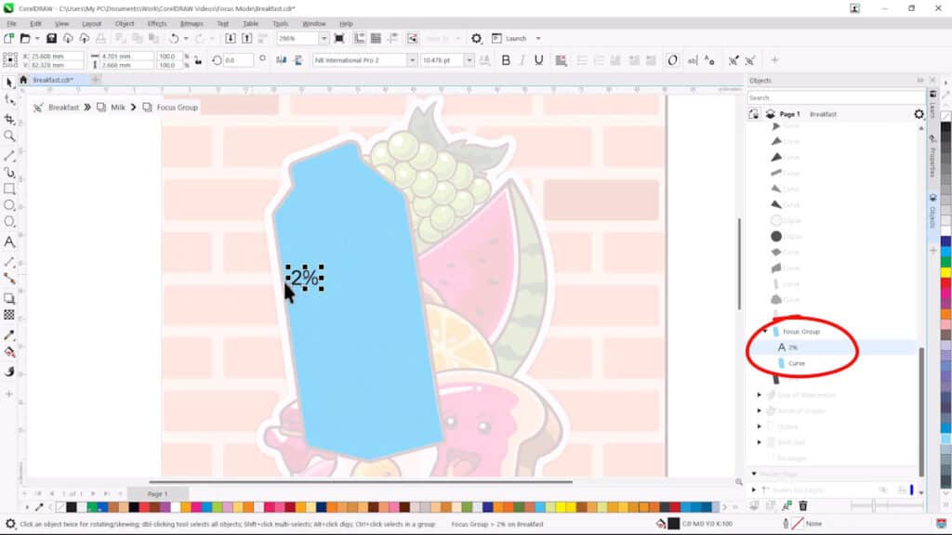Toggle bold formatting
952x535 pixels.
[x=507, y=59]
